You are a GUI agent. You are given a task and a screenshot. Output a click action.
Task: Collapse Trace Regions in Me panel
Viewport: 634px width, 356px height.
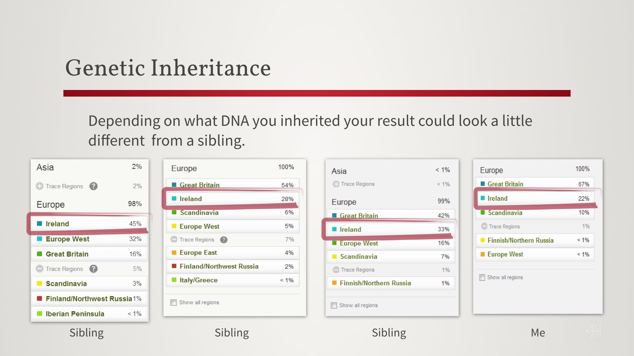coord(484,226)
